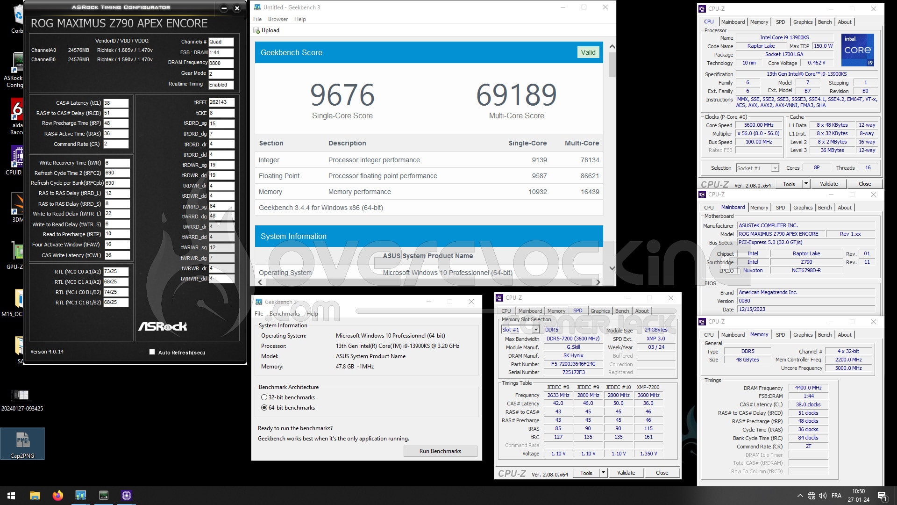
Task: Open Tools dropdown arrow in CPU-Z CPU window
Action: tap(806, 184)
